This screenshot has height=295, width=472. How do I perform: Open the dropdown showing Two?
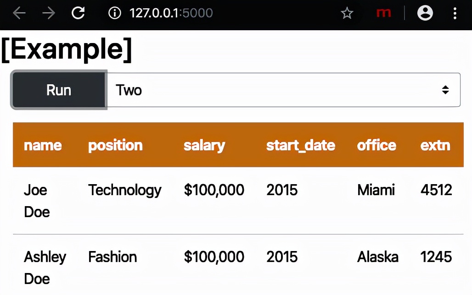coord(275,90)
